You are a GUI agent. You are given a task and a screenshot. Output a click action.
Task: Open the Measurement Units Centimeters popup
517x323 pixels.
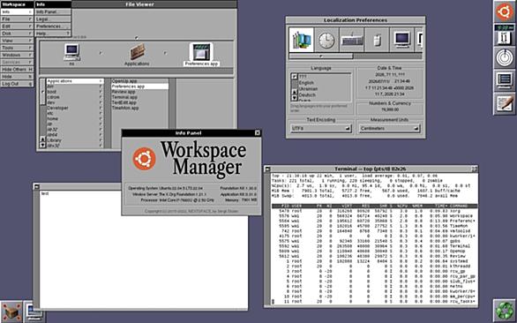pyautogui.click(x=389, y=128)
